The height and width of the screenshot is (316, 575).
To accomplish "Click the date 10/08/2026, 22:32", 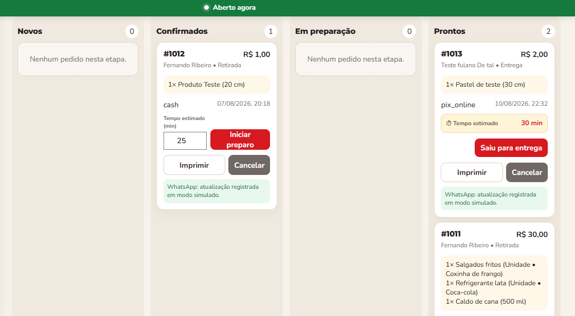I will 521,104.
